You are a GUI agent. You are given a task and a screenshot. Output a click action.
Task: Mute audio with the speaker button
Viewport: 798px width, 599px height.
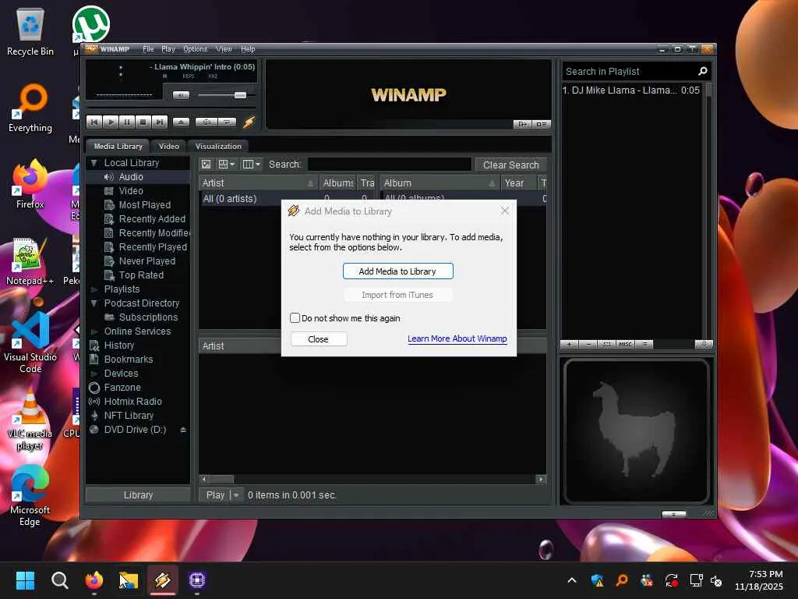(181, 95)
